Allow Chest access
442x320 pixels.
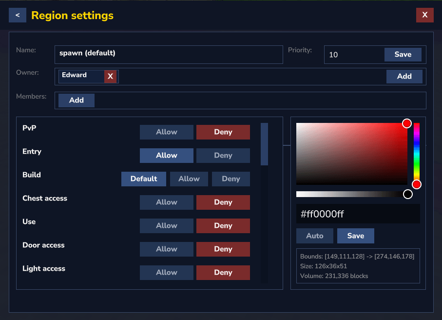coord(166,202)
